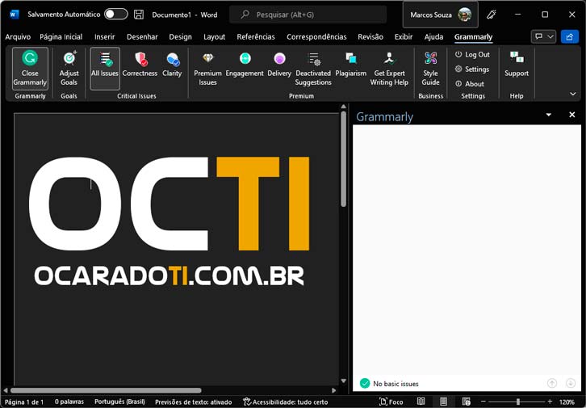Viewport: 586px width, 408px height.
Task: Select the Grammarly ribbon tab
Action: click(x=473, y=36)
